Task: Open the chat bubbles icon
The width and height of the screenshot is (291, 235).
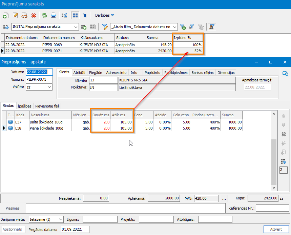Action: pyautogui.click(x=285, y=73)
